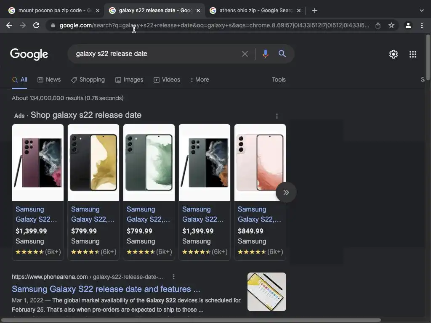Click the browser forward arrow
This screenshot has width=431, height=323.
[x=23, y=26]
